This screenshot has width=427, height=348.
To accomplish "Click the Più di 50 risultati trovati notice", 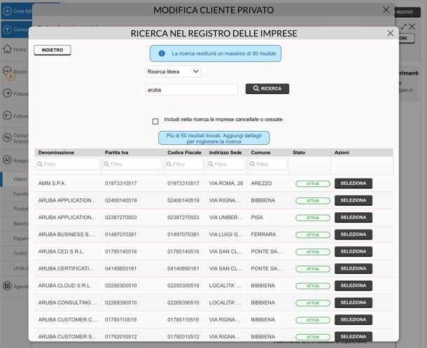I will tap(213, 139).
